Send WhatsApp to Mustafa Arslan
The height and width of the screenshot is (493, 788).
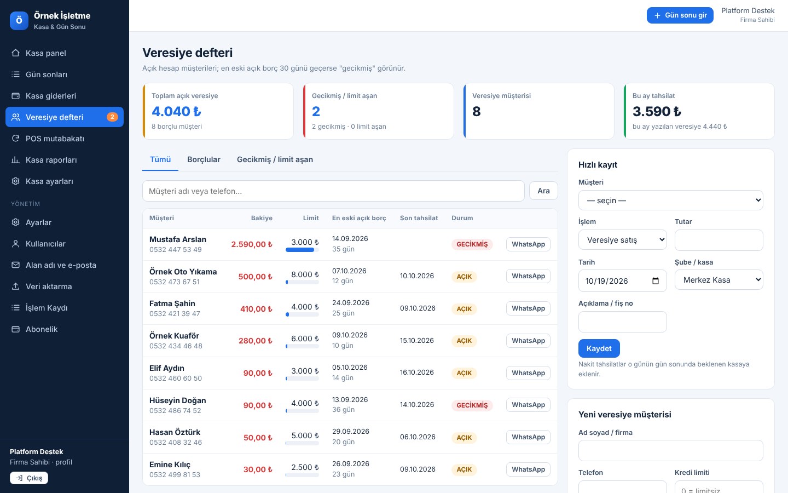(x=528, y=244)
